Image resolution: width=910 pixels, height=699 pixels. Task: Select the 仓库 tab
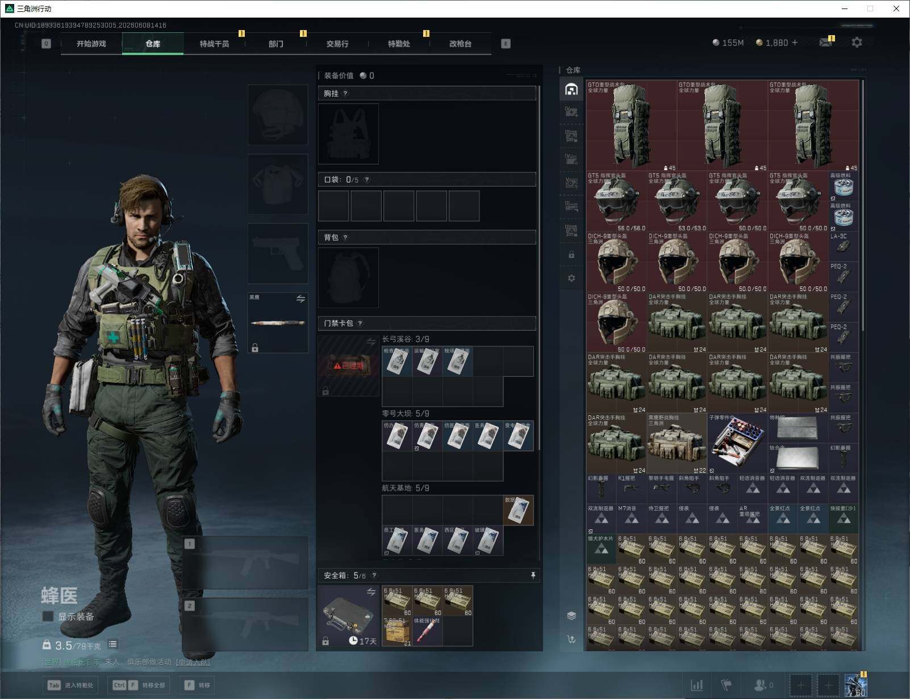[x=153, y=44]
